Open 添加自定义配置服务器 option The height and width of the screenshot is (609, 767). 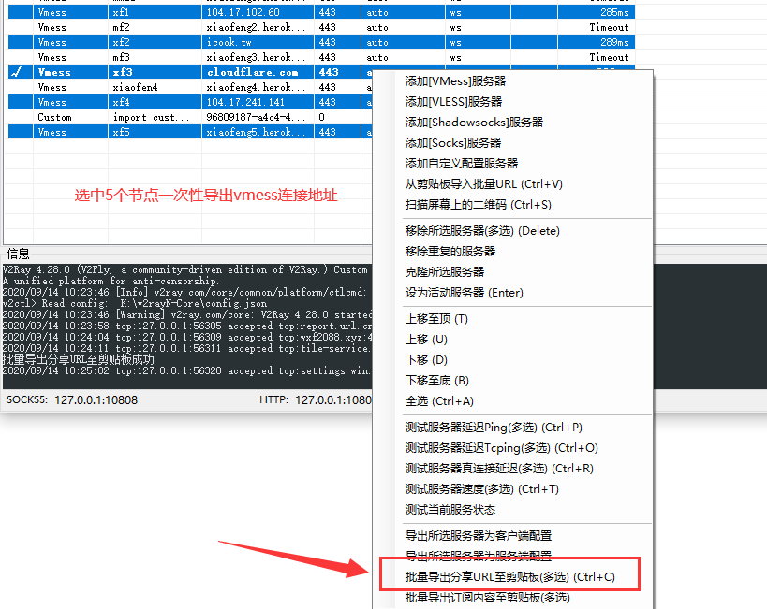click(462, 164)
